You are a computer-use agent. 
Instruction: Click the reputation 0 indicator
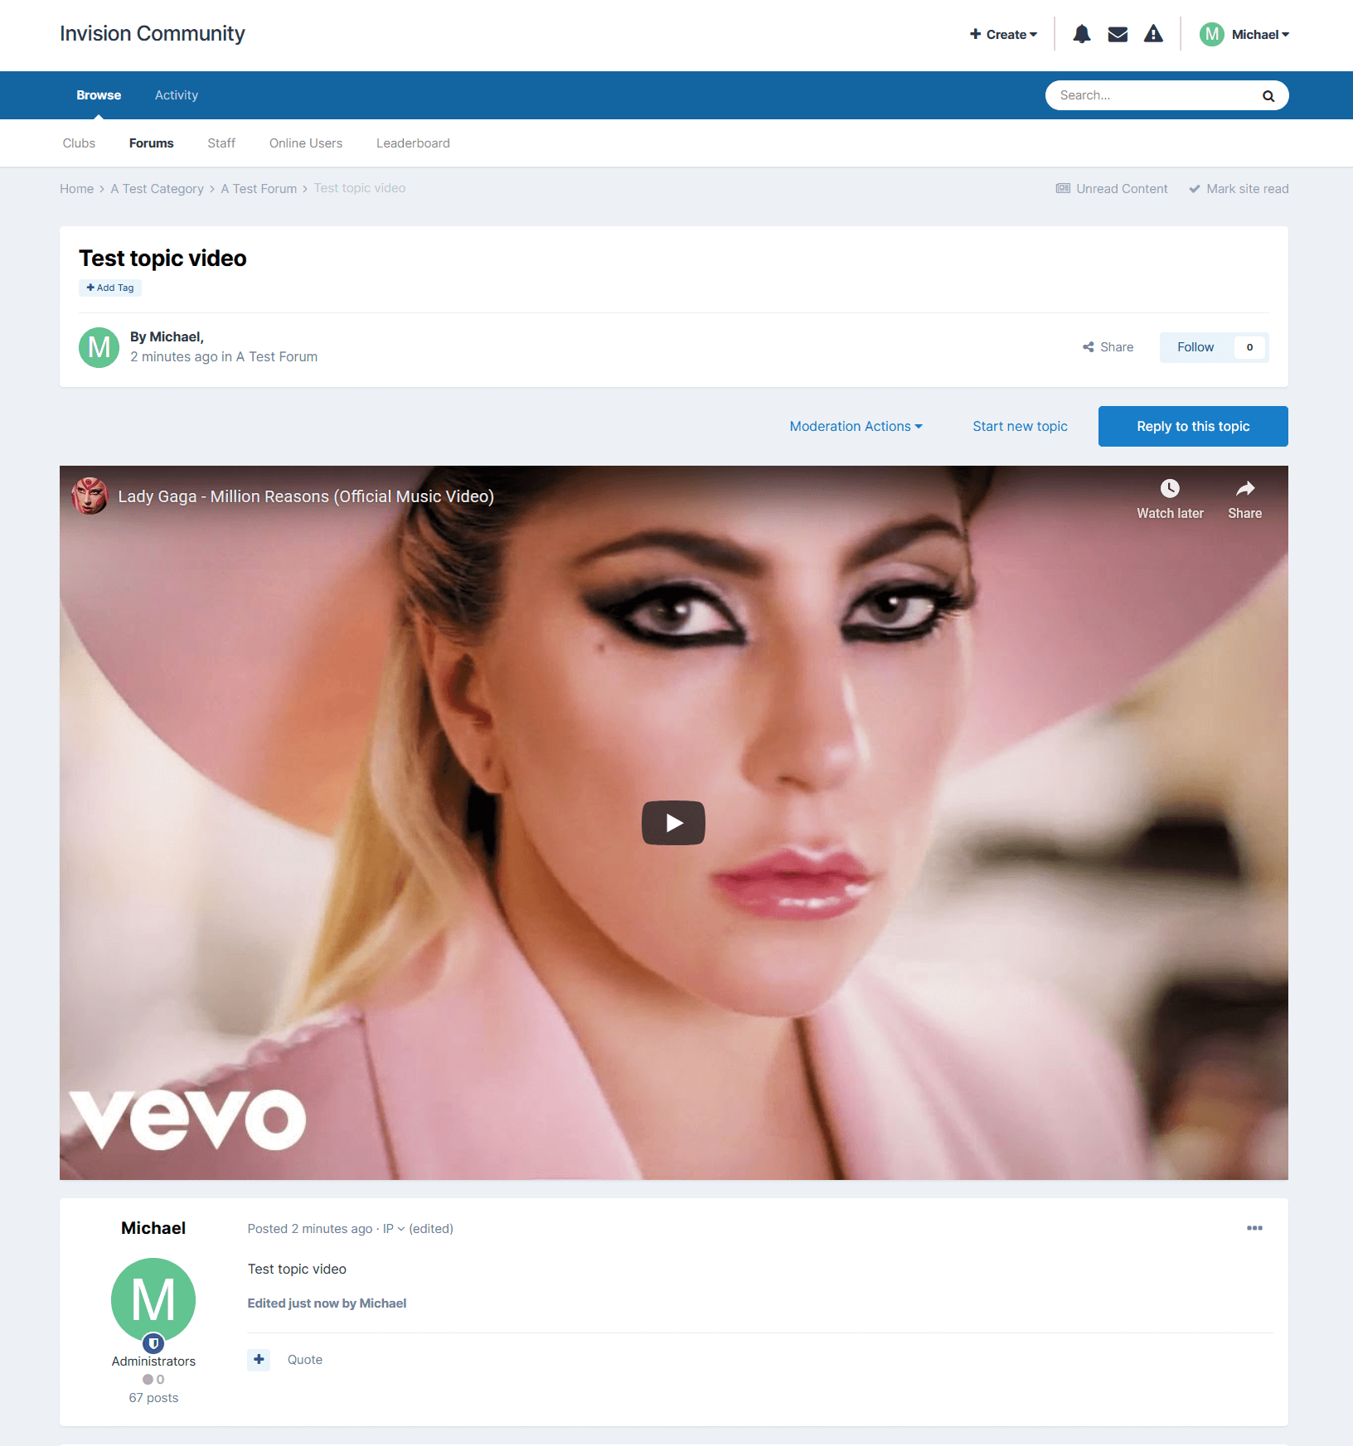coord(153,1380)
